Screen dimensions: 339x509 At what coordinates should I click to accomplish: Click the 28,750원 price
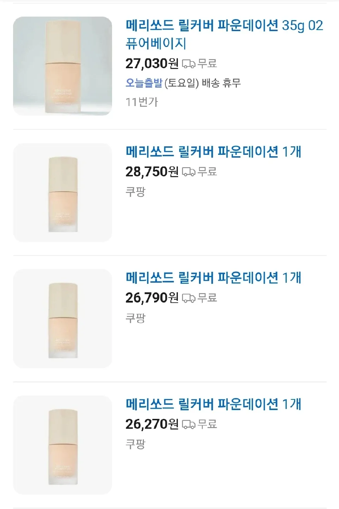tap(152, 172)
